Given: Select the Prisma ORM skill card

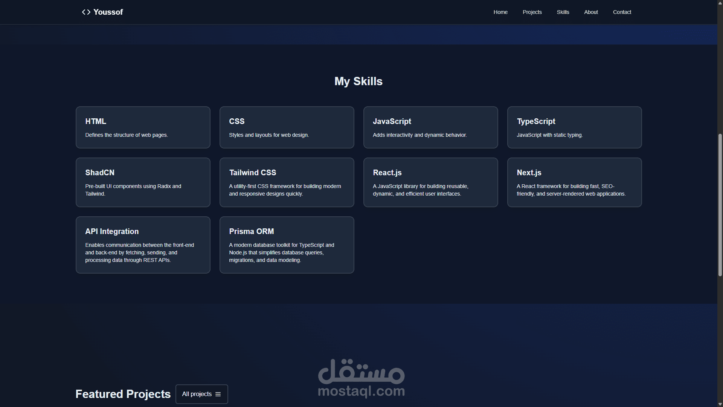Looking at the screenshot, I should click(x=287, y=245).
